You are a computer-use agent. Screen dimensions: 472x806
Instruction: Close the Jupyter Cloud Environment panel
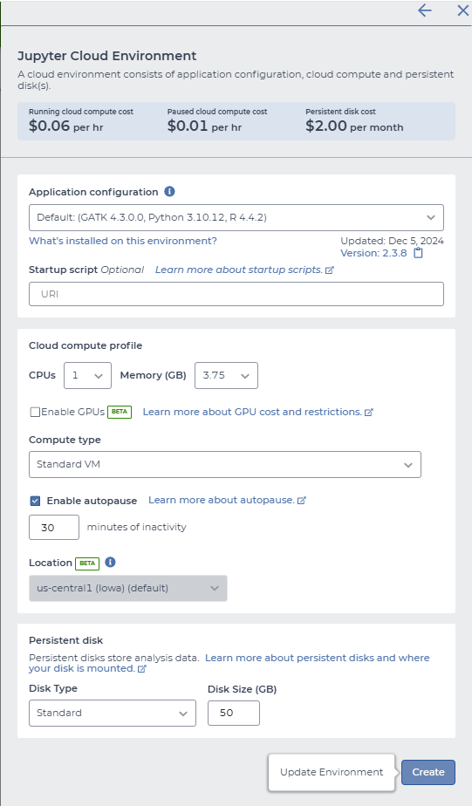click(462, 10)
